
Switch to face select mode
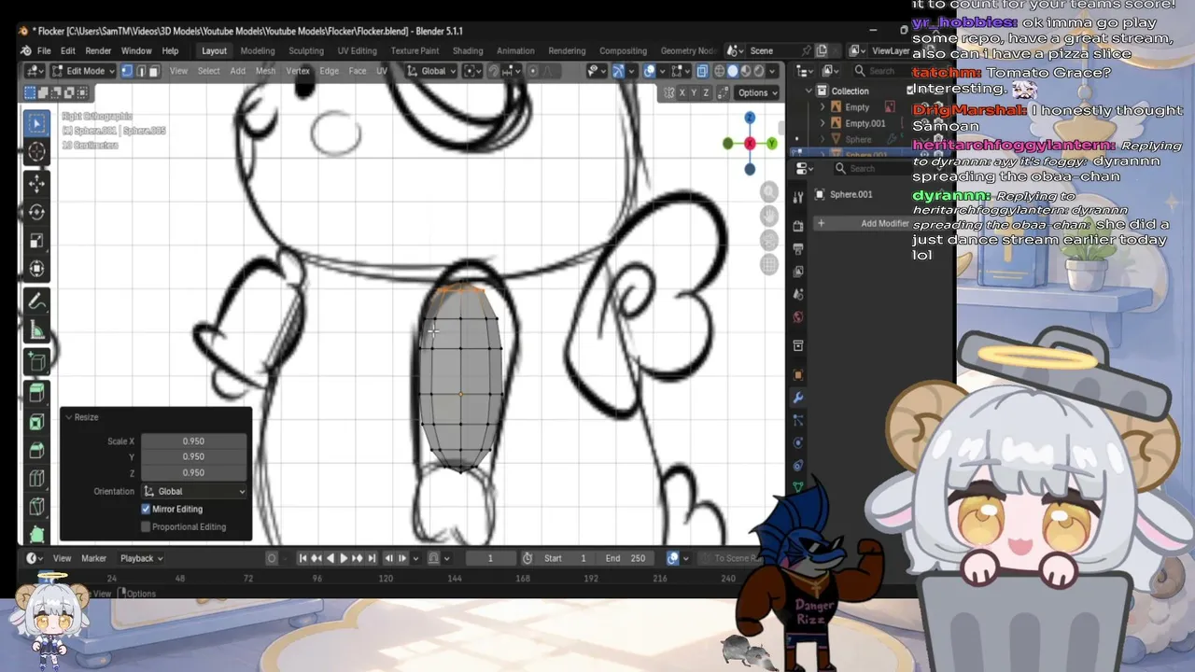coord(155,71)
